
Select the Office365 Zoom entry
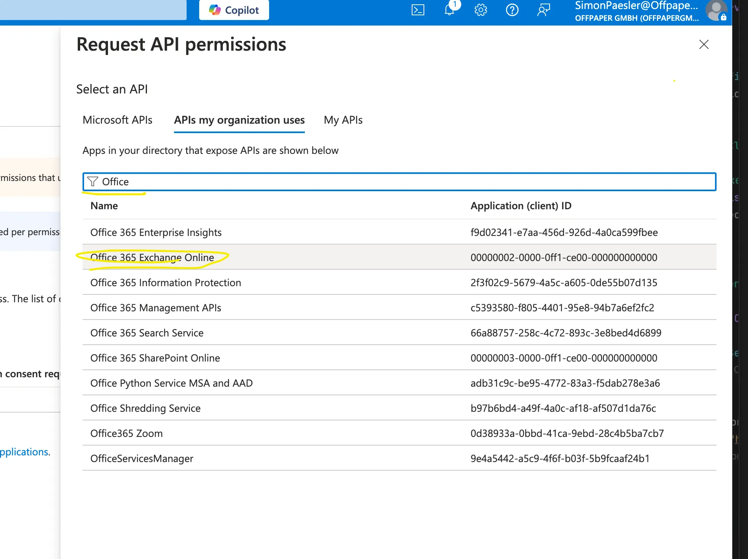coord(126,433)
